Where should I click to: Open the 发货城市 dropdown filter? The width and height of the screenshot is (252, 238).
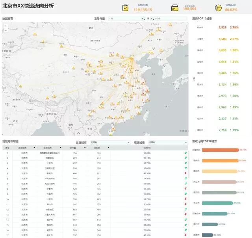[x=110, y=142]
